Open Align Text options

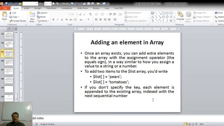132,17
